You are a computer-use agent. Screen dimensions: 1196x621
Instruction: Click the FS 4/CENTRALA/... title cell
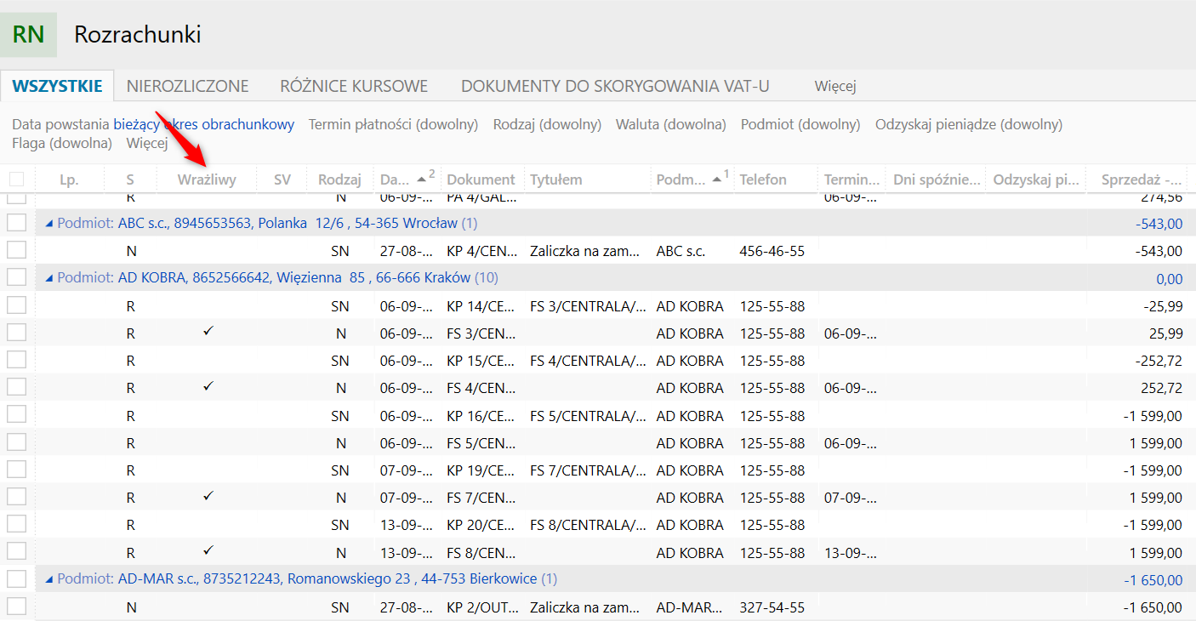click(x=588, y=361)
